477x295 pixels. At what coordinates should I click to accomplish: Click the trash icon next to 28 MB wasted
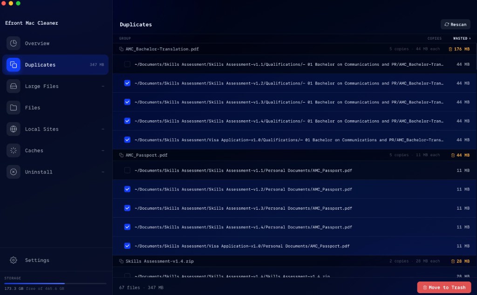(453, 261)
